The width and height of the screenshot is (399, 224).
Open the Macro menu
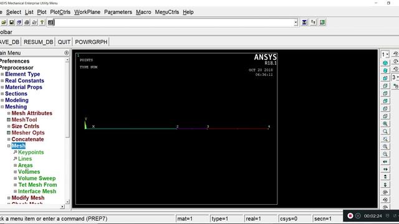click(x=143, y=12)
